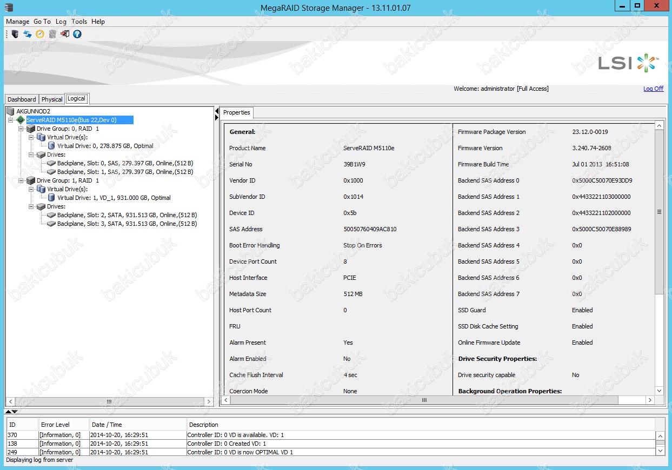The image size is (672, 470).
Task: Click the up arrow of the Properties vertical scrollbar
Action: click(659, 126)
